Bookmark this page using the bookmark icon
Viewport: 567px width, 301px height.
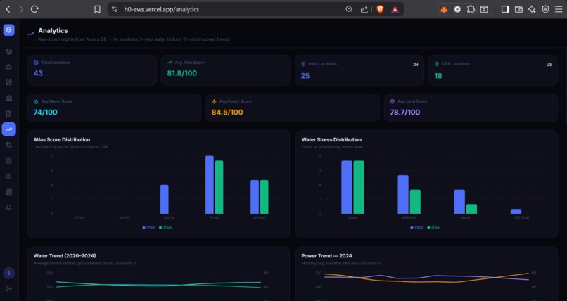coord(97,9)
